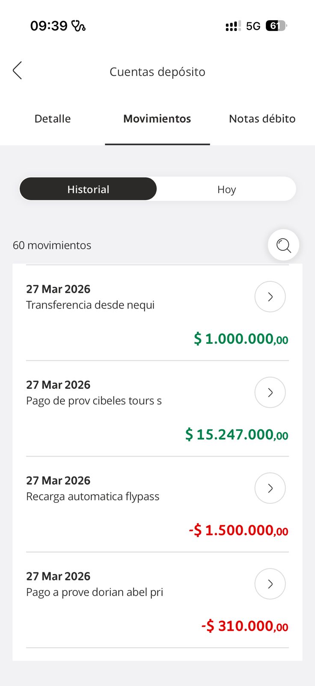This screenshot has width=315, height=686.
Task: Expand Pago a prove dorian abel chevron
Action: [270, 584]
